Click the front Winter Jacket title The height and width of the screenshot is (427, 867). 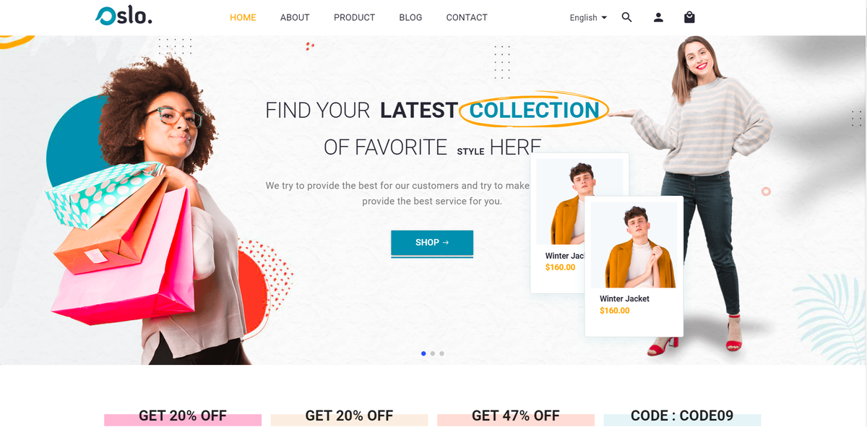pos(624,298)
